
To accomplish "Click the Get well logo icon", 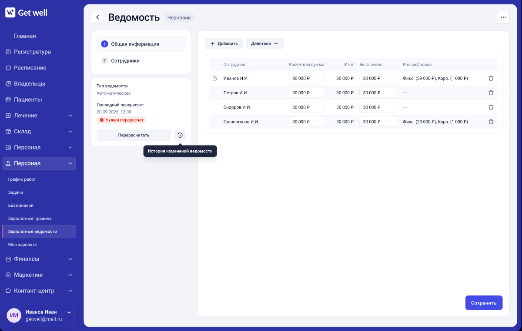I will (10, 13).
